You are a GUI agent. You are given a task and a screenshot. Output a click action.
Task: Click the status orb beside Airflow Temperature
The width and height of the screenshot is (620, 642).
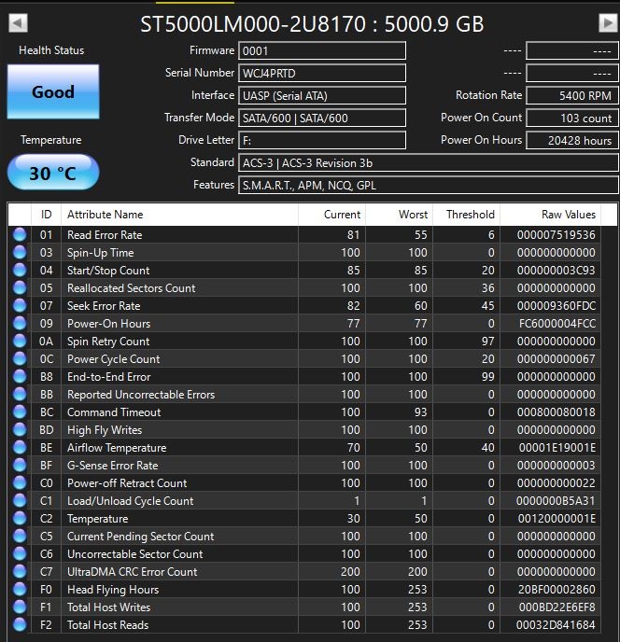(x=20, y=448)
